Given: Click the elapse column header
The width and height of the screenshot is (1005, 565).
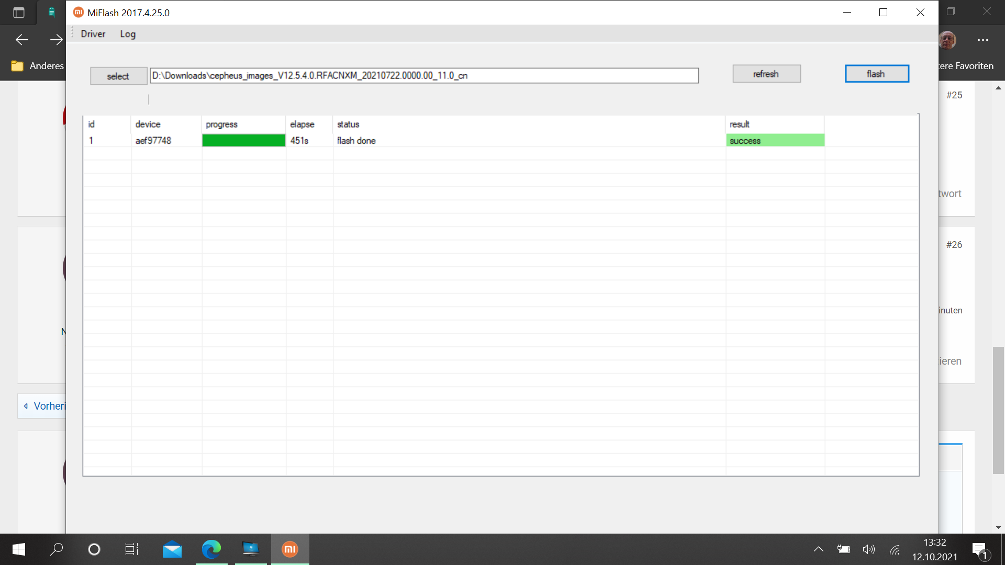Looking at the screenshot, I should click(309, 124).
